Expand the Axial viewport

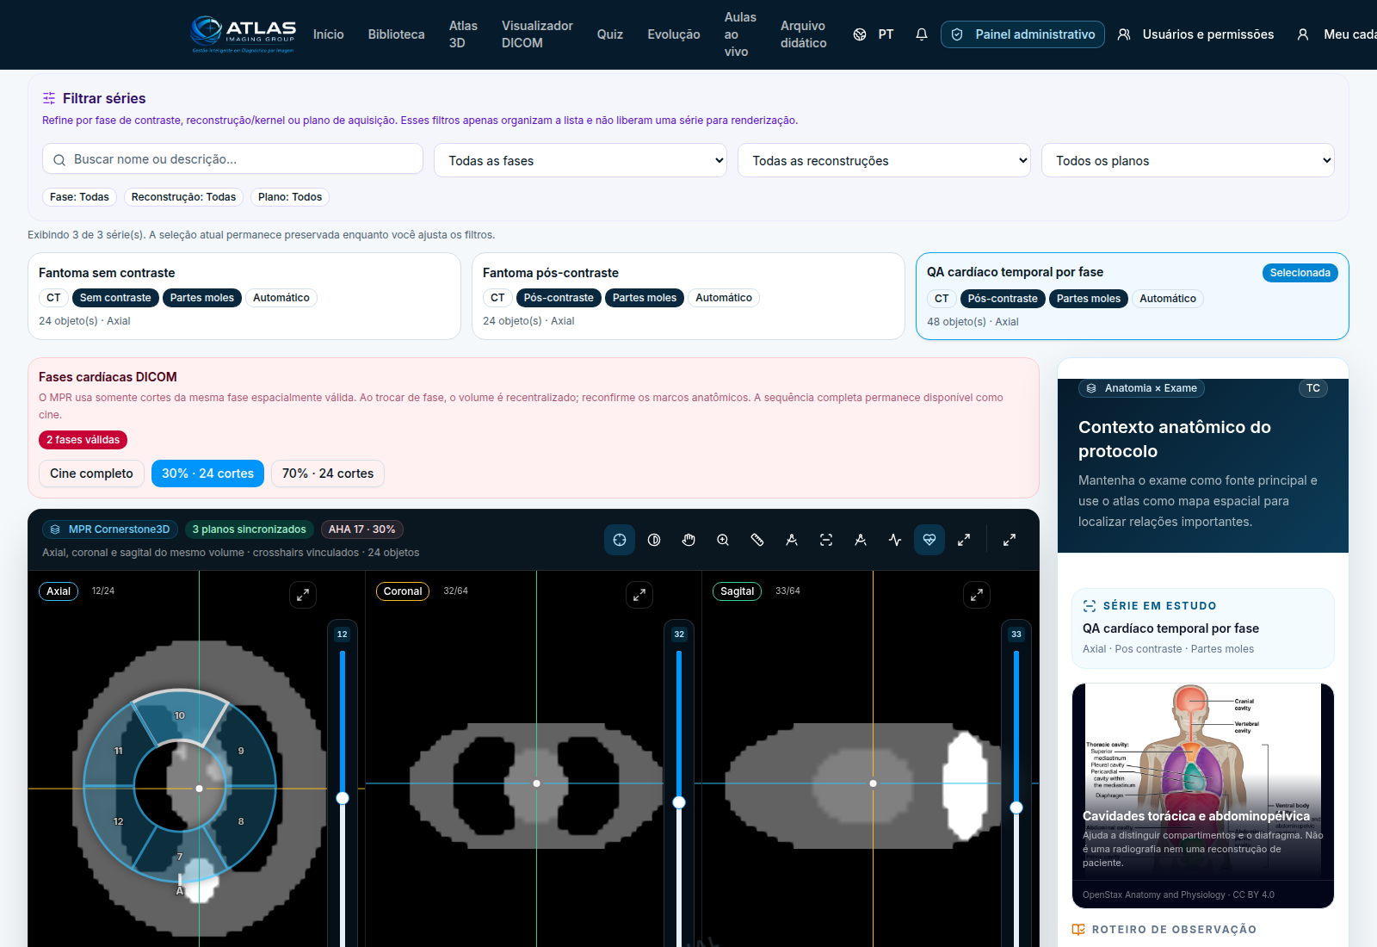tap(303, 595)
